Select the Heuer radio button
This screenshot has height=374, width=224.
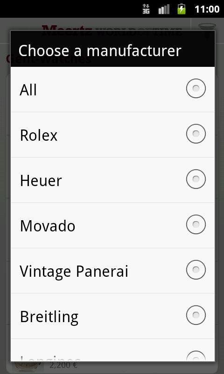[x=196, y=179]
